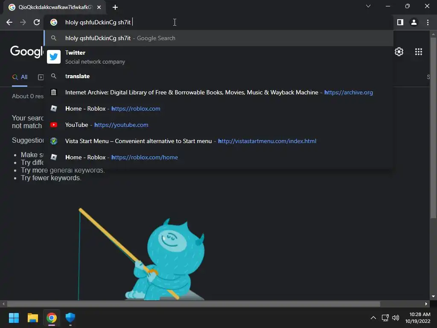Click the horizontal scrollbar thumb

click(x=194, y=304)
